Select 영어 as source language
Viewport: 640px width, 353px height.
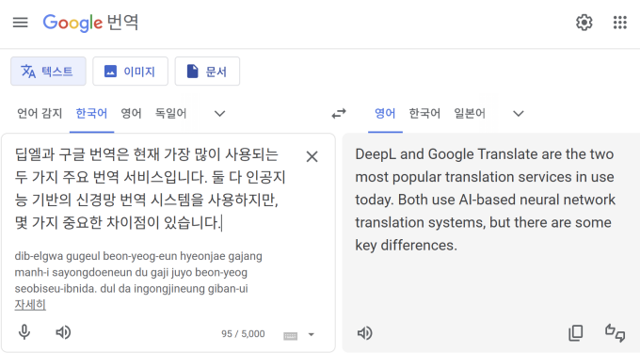coord(131,113)
